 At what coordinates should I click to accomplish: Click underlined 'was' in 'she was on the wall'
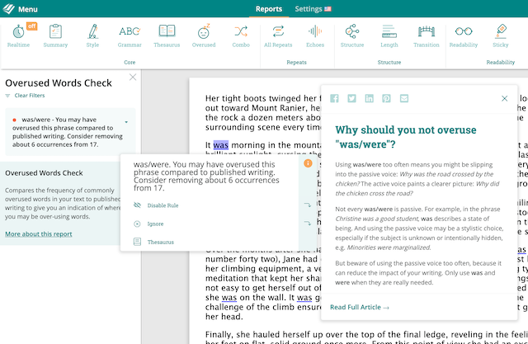[x=229, y=298]
